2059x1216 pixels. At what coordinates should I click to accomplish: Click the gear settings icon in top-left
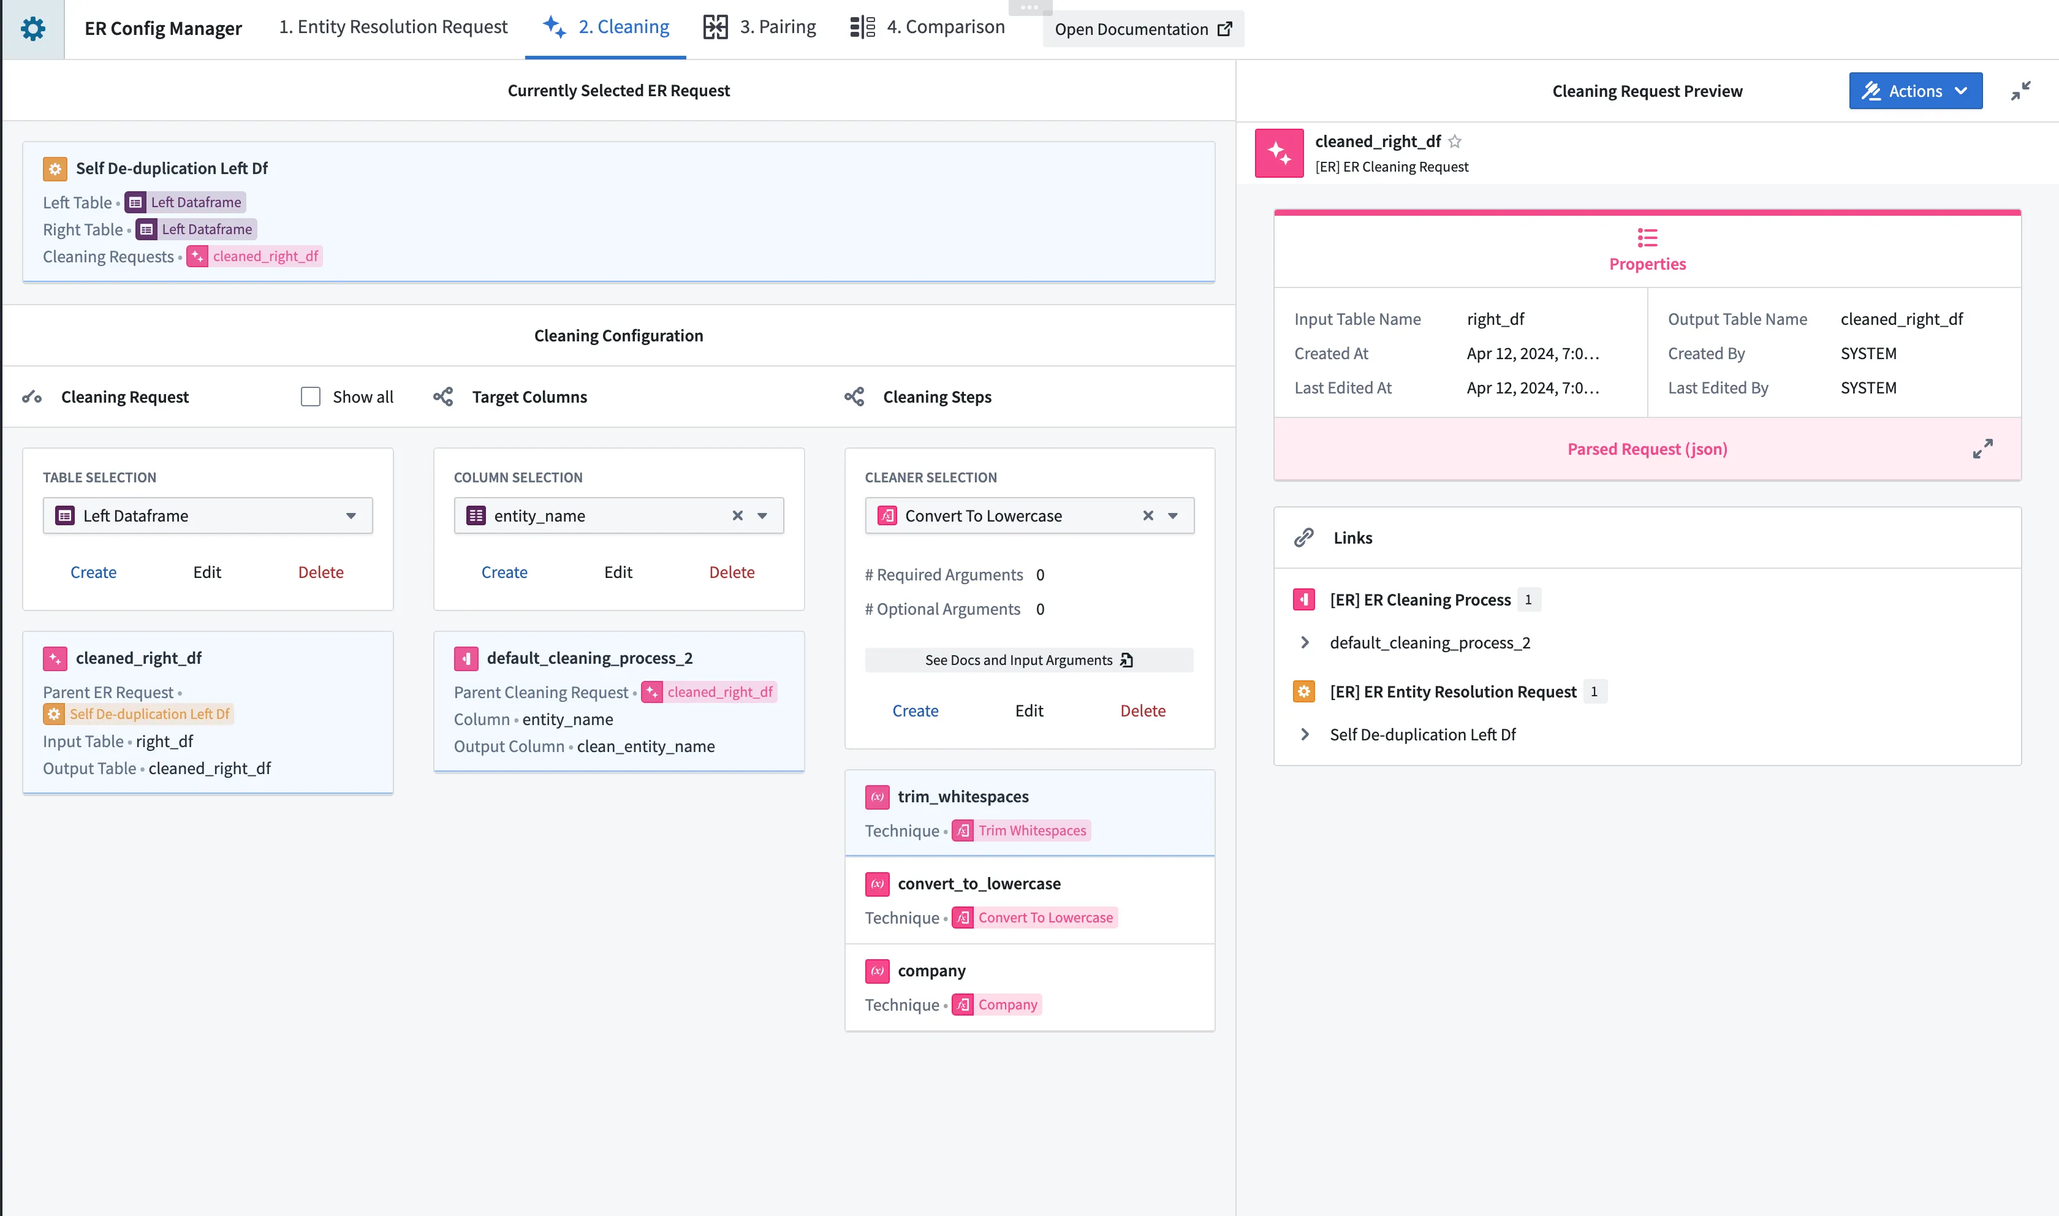click(32, 29)
